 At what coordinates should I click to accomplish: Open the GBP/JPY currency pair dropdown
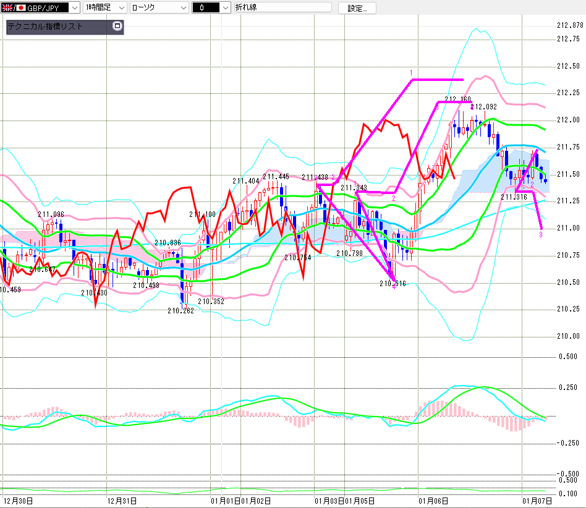[x=74, y=8]
